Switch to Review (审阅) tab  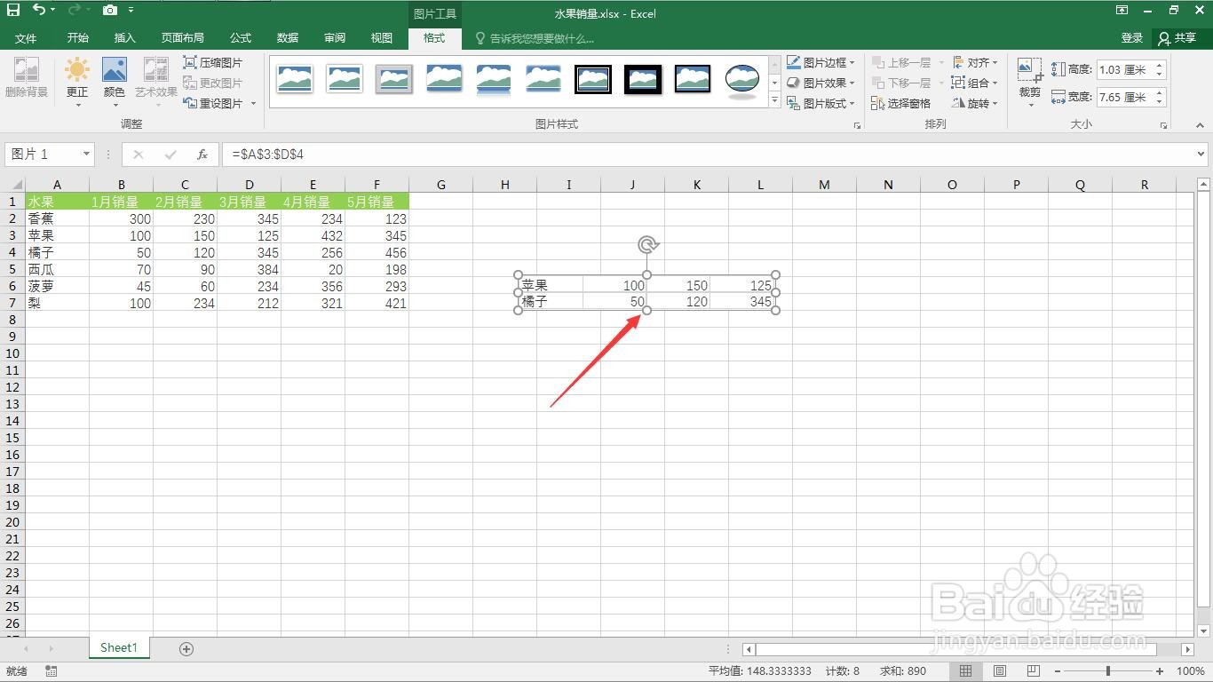tap(335, 38)
